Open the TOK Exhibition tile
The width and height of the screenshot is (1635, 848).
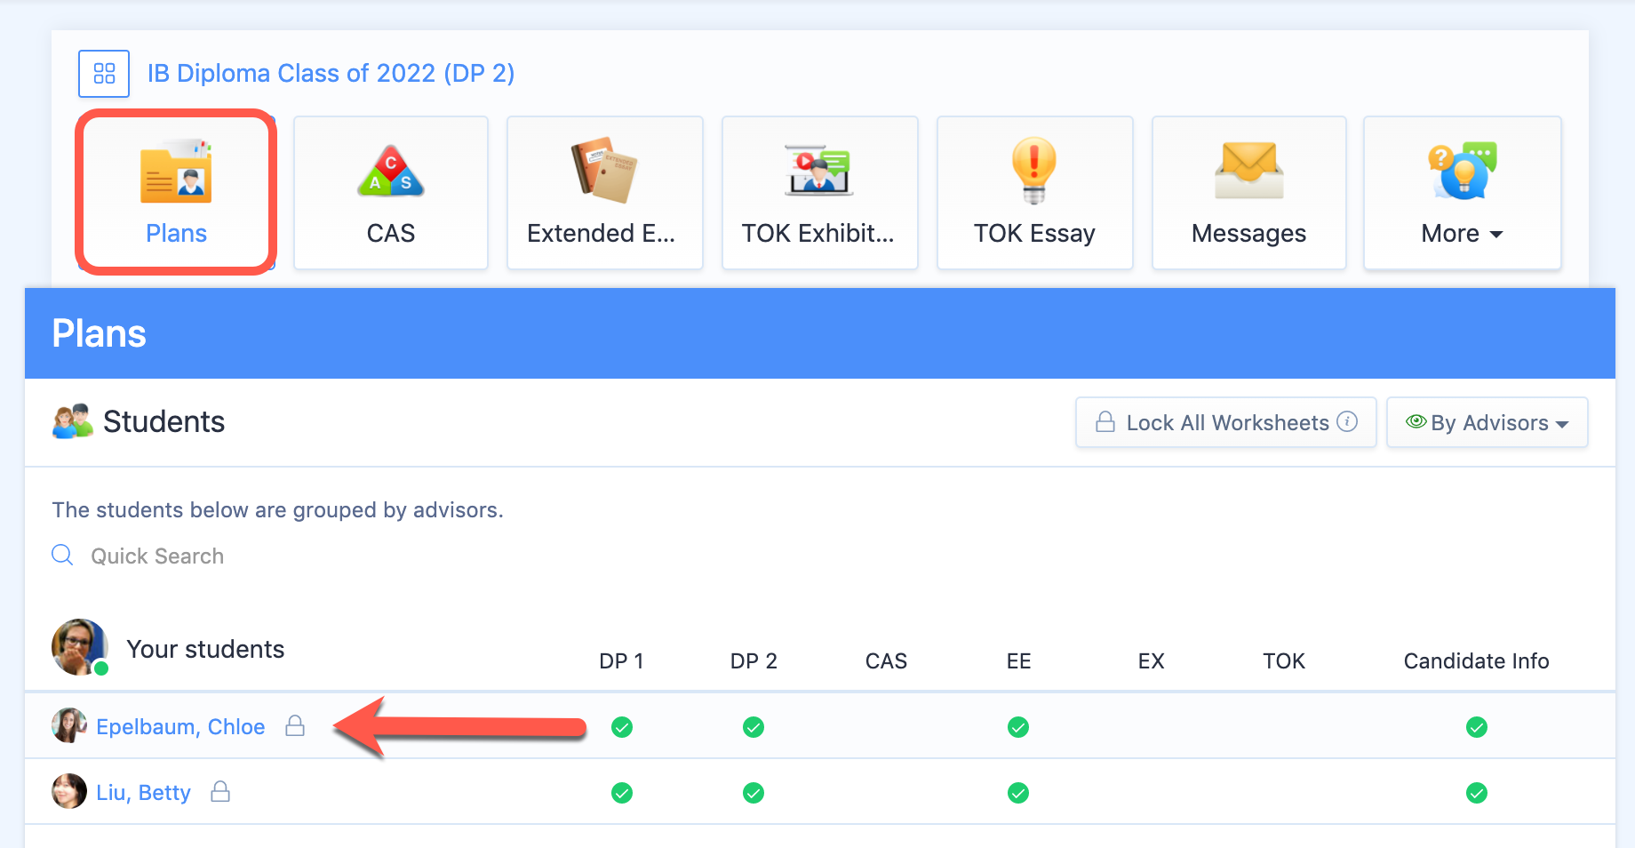(x=819, y=192)
